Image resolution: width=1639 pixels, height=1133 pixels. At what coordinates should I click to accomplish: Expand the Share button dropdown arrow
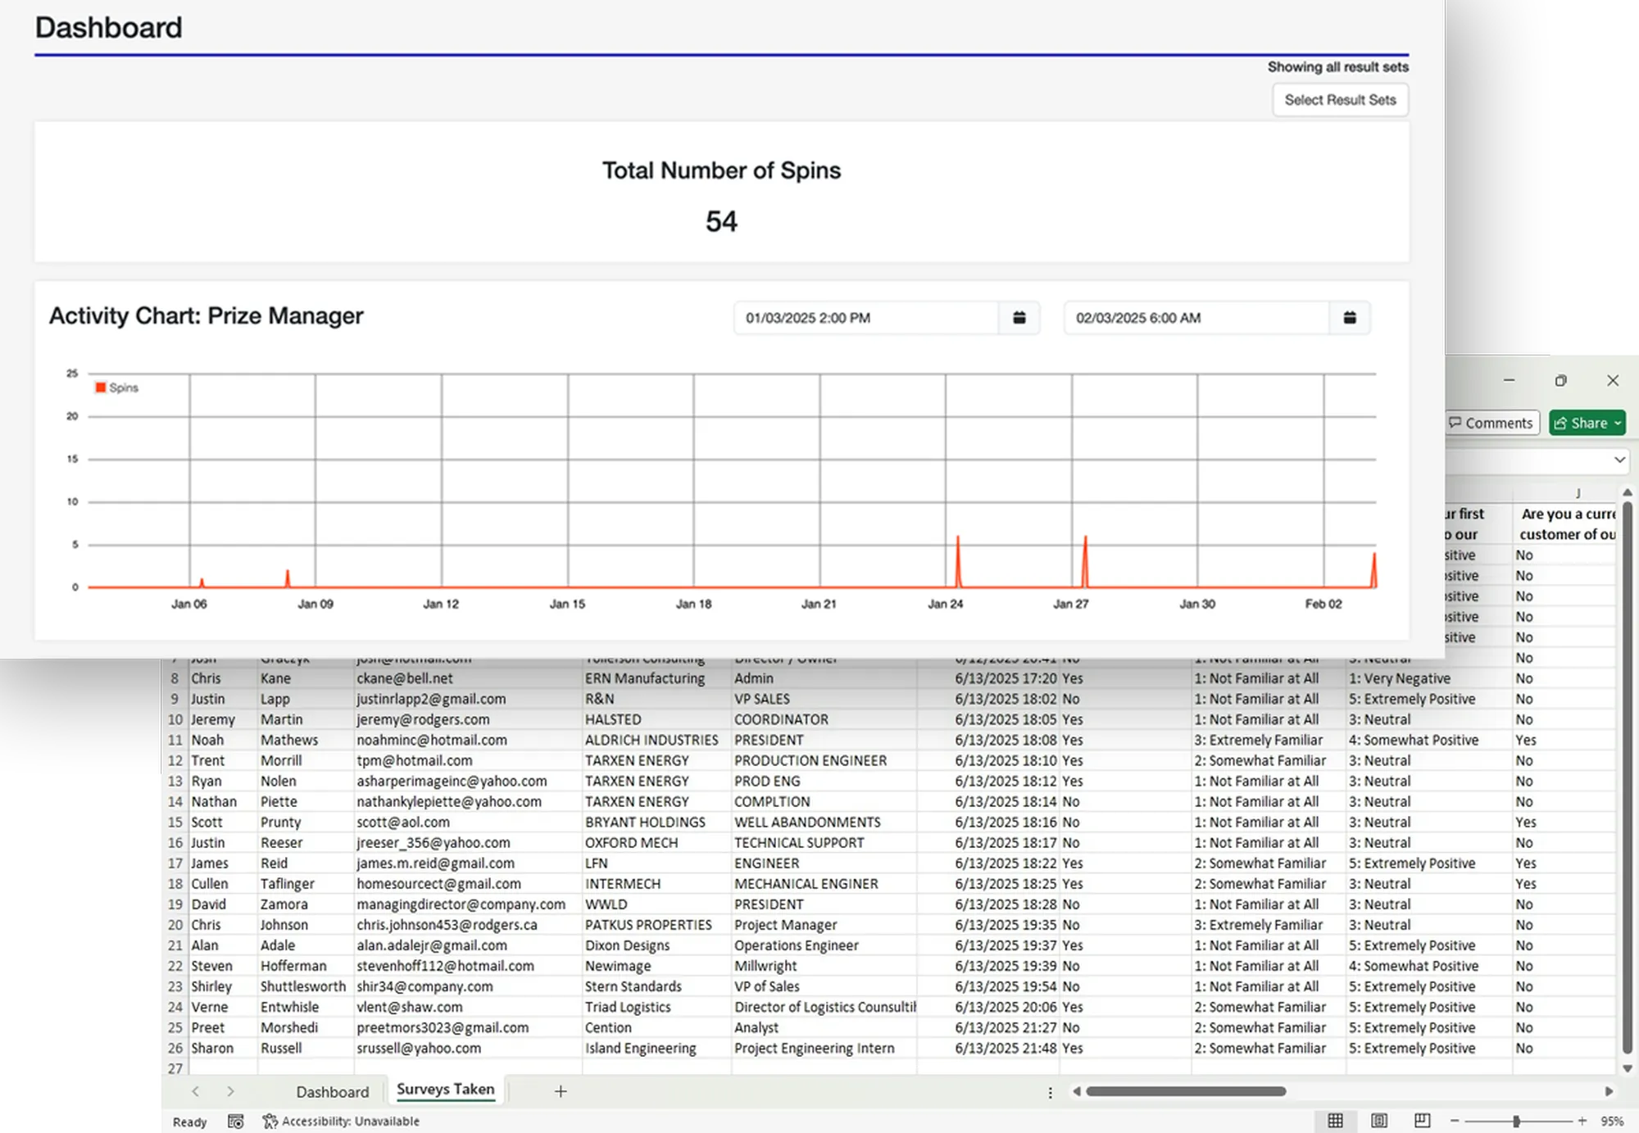(1618, 423)
